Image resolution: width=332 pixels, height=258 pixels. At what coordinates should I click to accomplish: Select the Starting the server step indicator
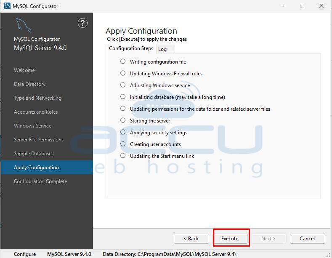[123, 120]
